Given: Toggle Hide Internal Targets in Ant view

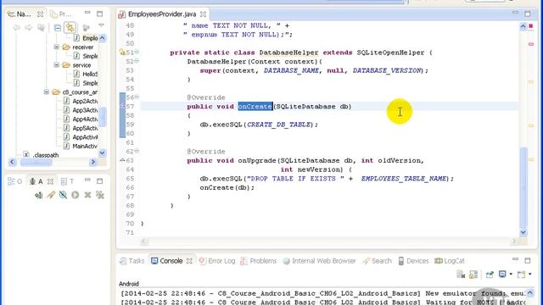Looking at the screenshot, I should pos(63,195).
